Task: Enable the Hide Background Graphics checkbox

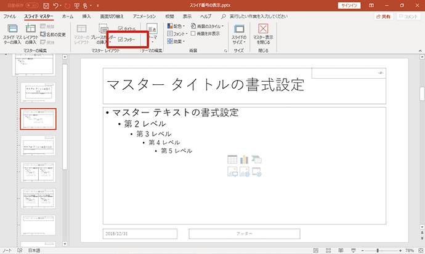Action: (x=193, y=34)
